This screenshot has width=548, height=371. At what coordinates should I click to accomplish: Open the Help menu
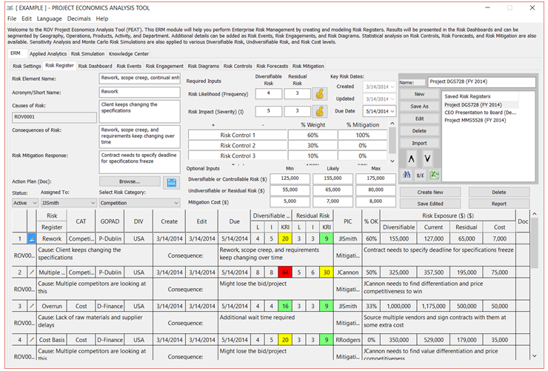pos(102,19)
